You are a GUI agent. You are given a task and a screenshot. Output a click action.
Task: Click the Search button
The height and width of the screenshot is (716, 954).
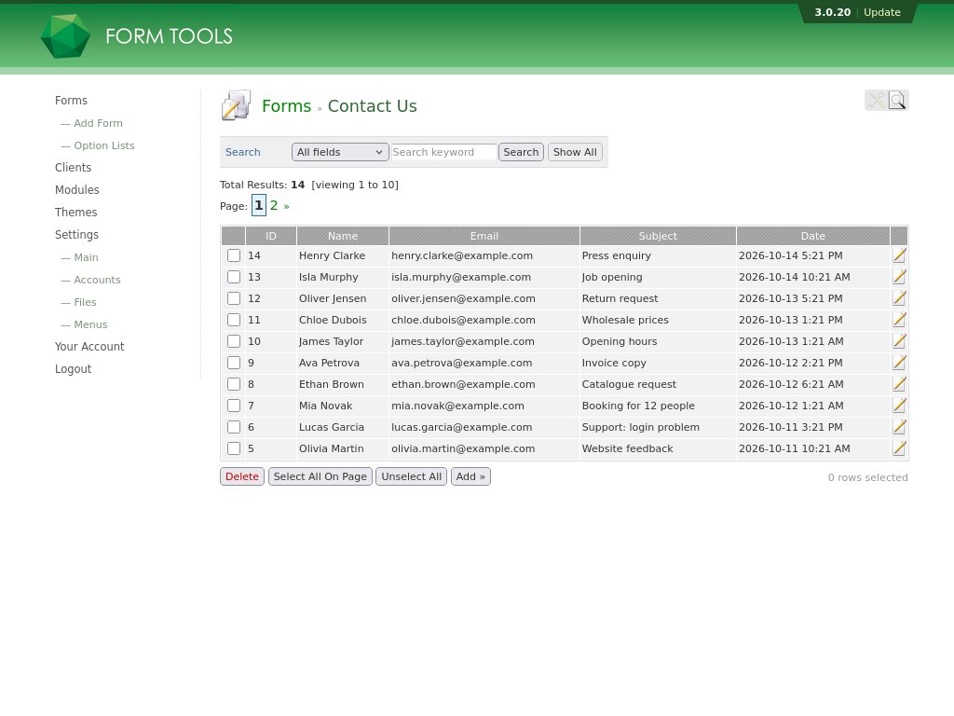point(521,152)
